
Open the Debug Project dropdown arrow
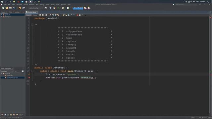coord(65,8)
